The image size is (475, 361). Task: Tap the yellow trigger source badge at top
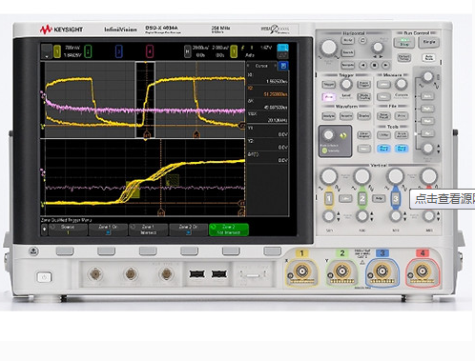point(234,51)
